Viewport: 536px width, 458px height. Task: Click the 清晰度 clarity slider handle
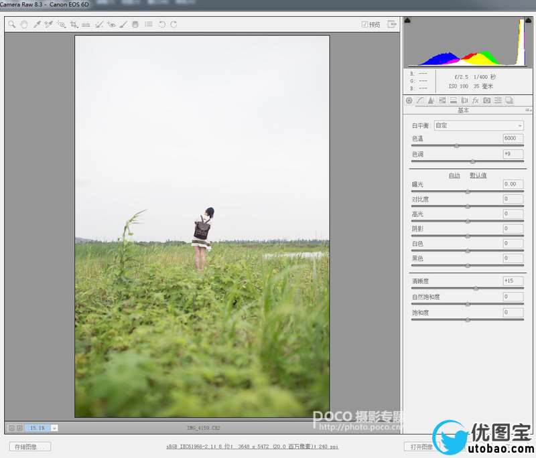click(476, 289)
